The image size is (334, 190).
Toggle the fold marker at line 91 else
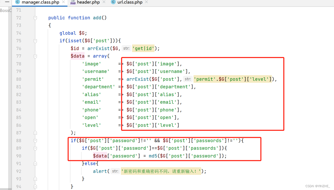(x=35, y=163)
